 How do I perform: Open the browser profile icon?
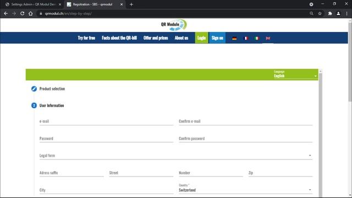[338, 13]
